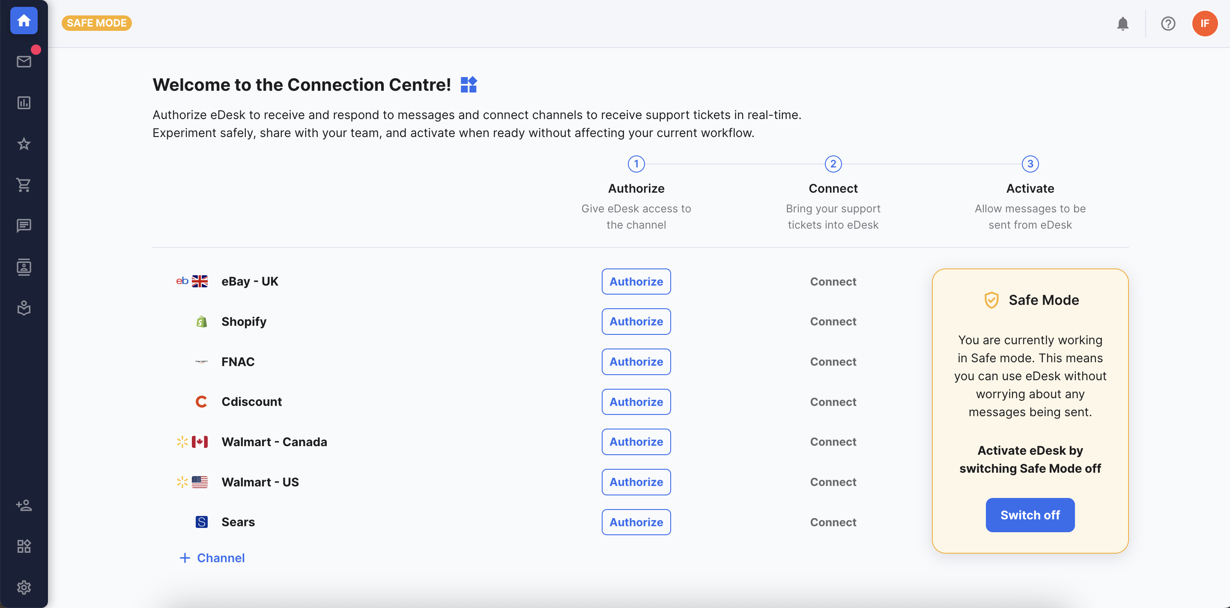
Task: Select the Activate step indicator
Action: pos(1030,164)
